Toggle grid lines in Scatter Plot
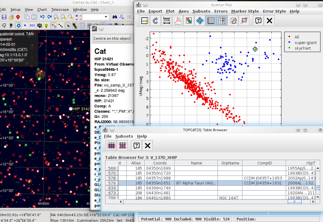Image resolution: width=323 pixels, height=222 pixels. tap(211, 20)
